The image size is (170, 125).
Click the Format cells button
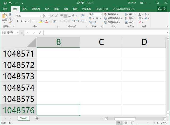click(130, 22)
